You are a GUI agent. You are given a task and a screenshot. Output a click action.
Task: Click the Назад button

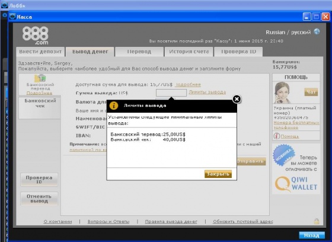click(312, 235)
